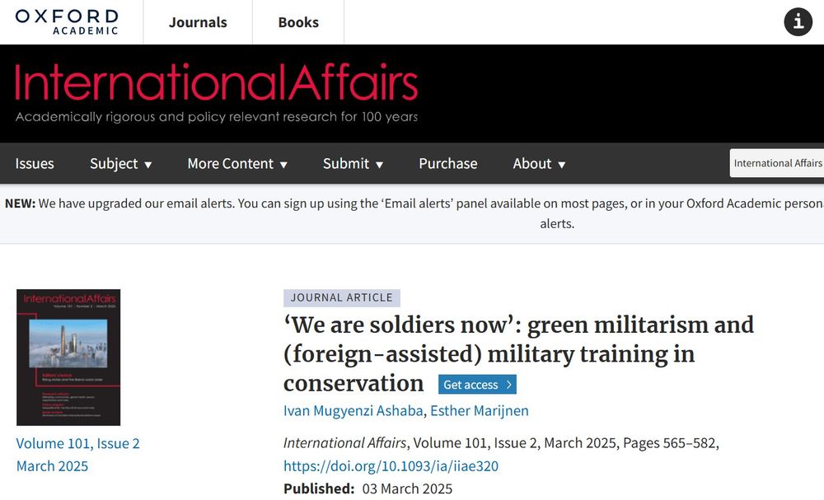Screen dimensions: 824x500
Task: Click the March 2025 issue link under cover
Action: (x=52, y=466)
